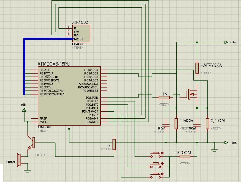
Task: Click the 0,1 ОМ shunt resistor
Action: [207, 123]
